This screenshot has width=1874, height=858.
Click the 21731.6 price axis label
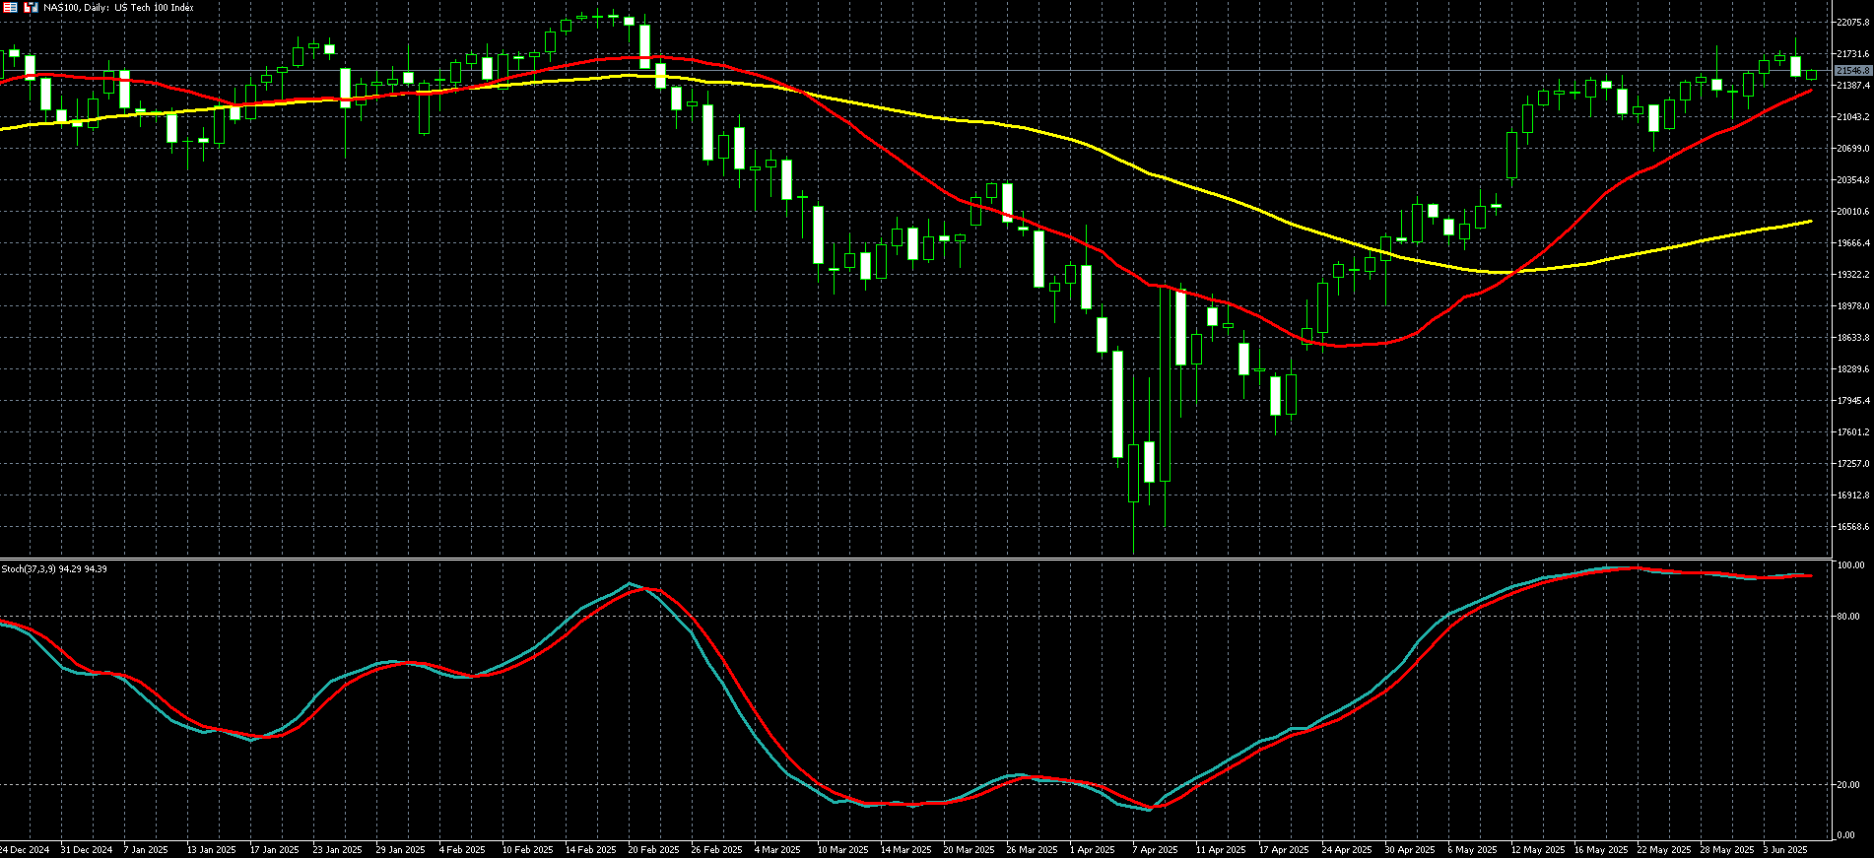pos(1852,54)
